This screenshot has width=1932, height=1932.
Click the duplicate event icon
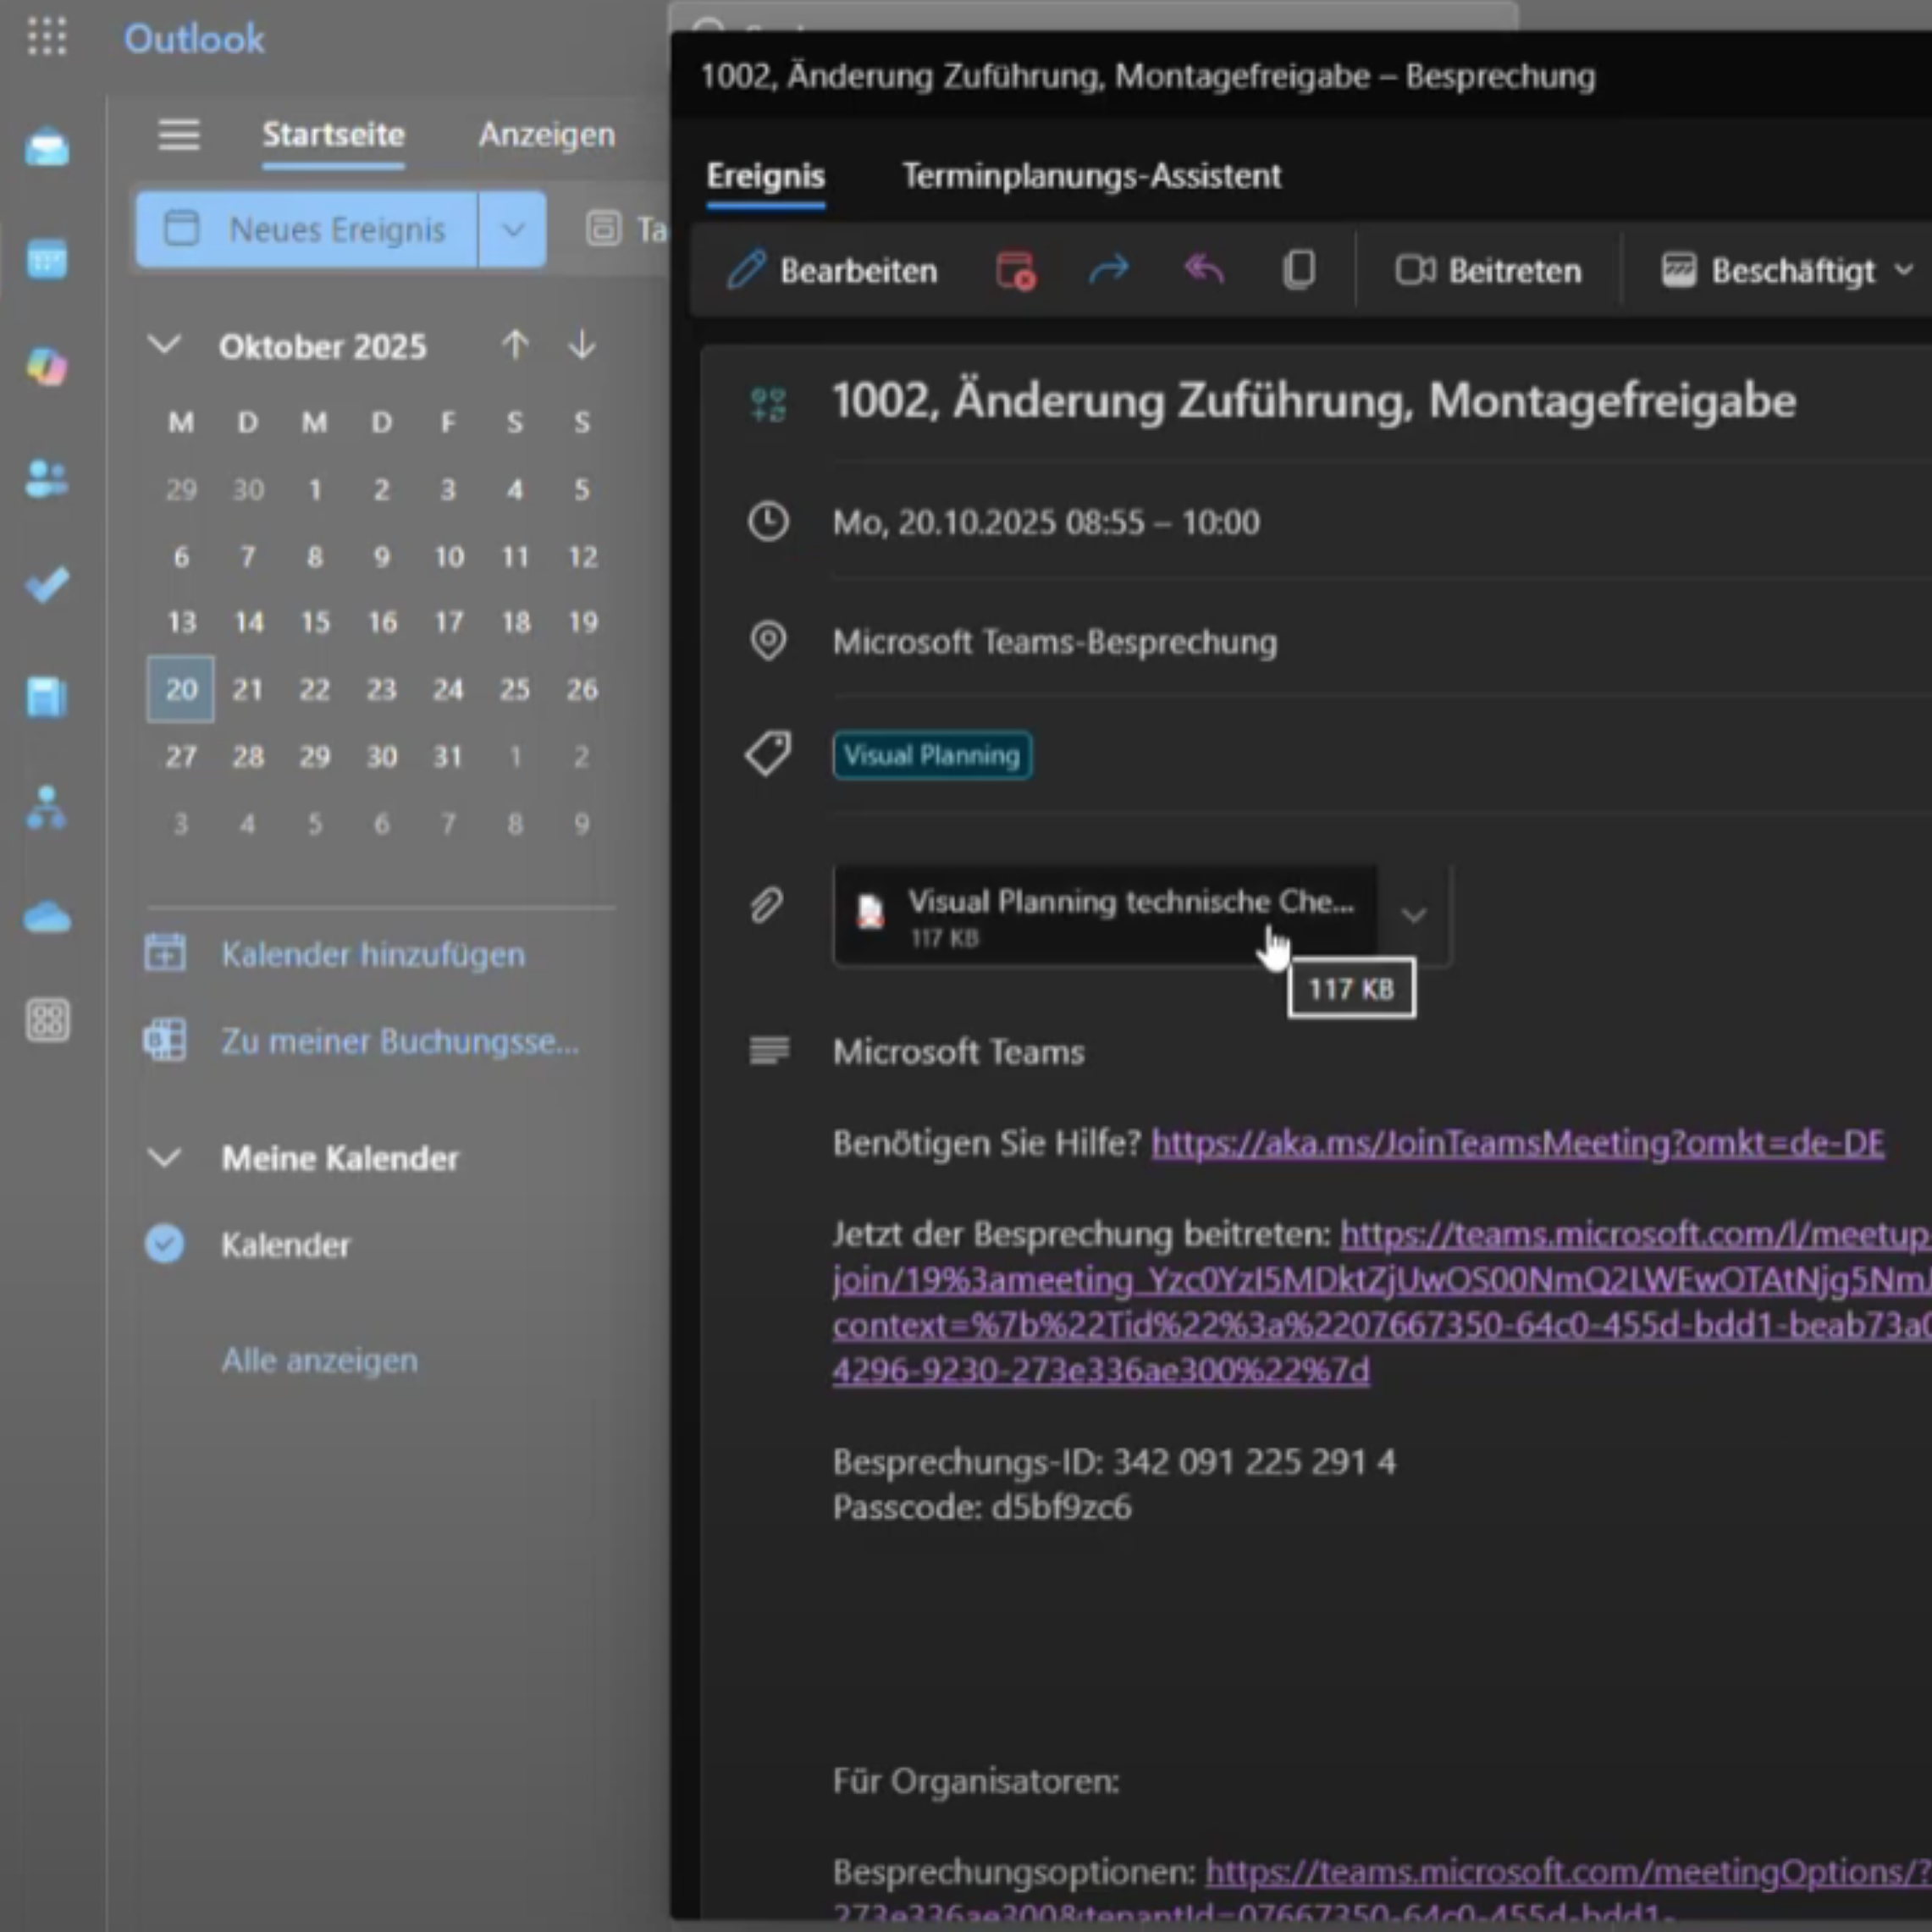(x=1298, y=270)
